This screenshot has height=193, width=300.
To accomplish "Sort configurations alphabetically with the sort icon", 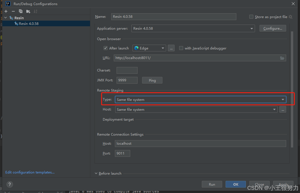I will click(x=35, y=12).
